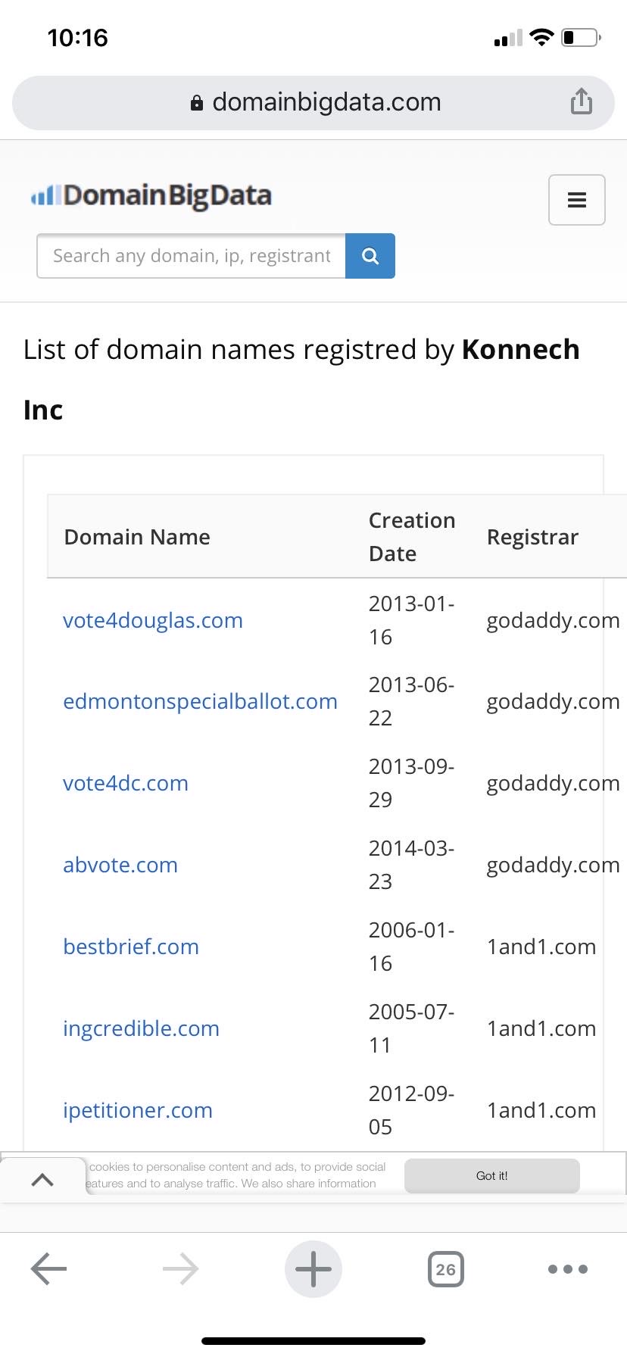Open a new tab with plus button

pyautogui.click(x=313, y=1269)
